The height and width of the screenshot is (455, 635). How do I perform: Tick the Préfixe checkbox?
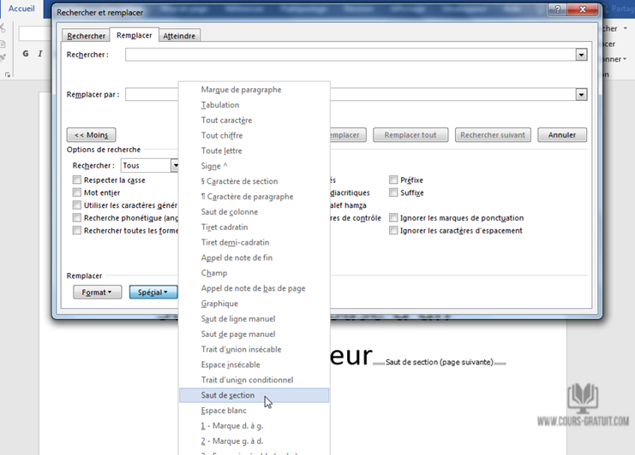[x=393, y=180]
